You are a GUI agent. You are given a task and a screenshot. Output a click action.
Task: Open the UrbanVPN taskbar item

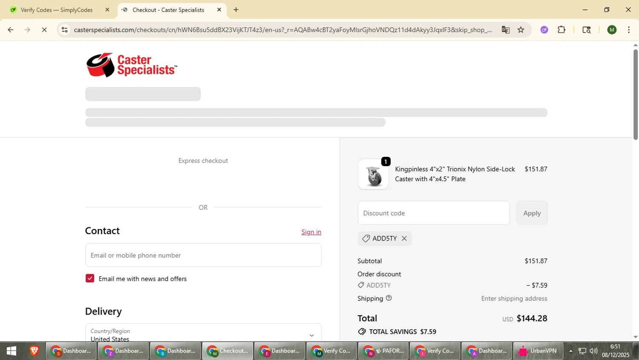point(538,351)
